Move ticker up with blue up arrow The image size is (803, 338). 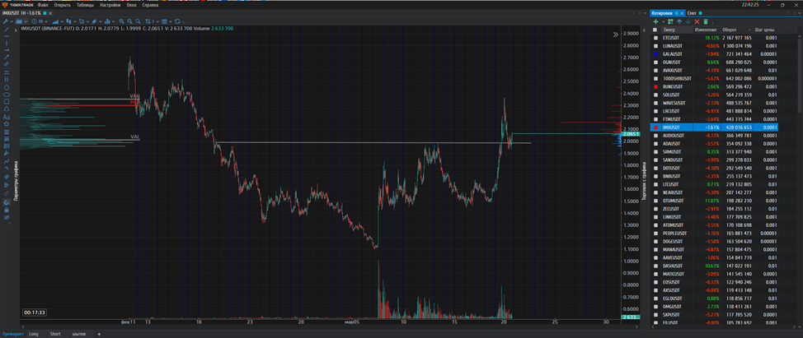tap(679, 22)
